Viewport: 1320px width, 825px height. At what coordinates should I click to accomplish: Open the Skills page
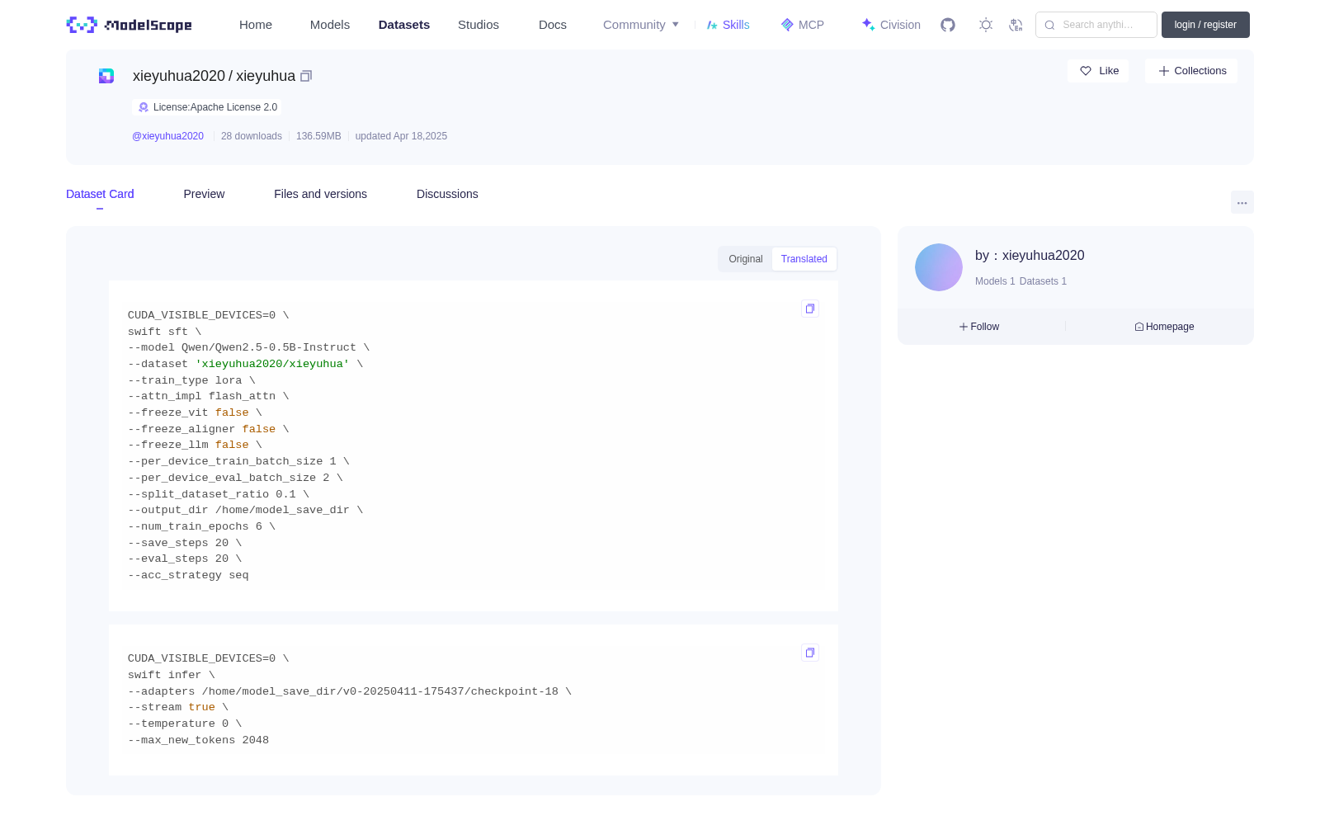pos(728,25)
